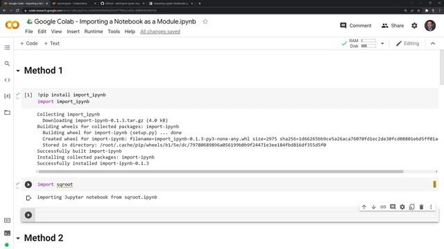Switch to the GitHub browser tab
This screenshot has height=249, width=444.
[123, 3]
